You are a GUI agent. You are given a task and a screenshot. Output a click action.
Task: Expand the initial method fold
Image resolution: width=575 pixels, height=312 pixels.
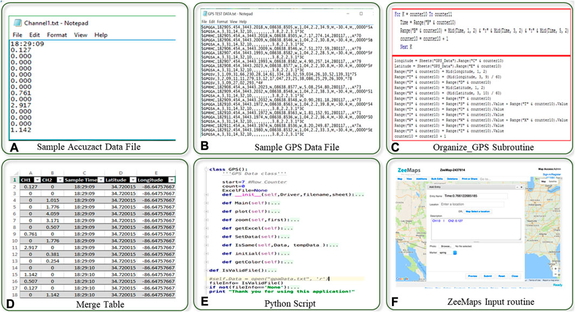point(207,254)
